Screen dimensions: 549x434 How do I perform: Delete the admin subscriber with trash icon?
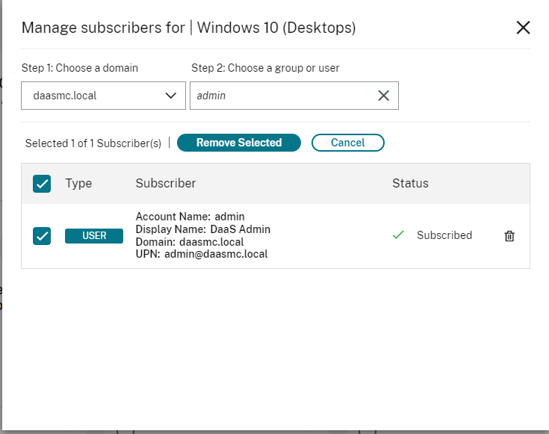[509, 236]
